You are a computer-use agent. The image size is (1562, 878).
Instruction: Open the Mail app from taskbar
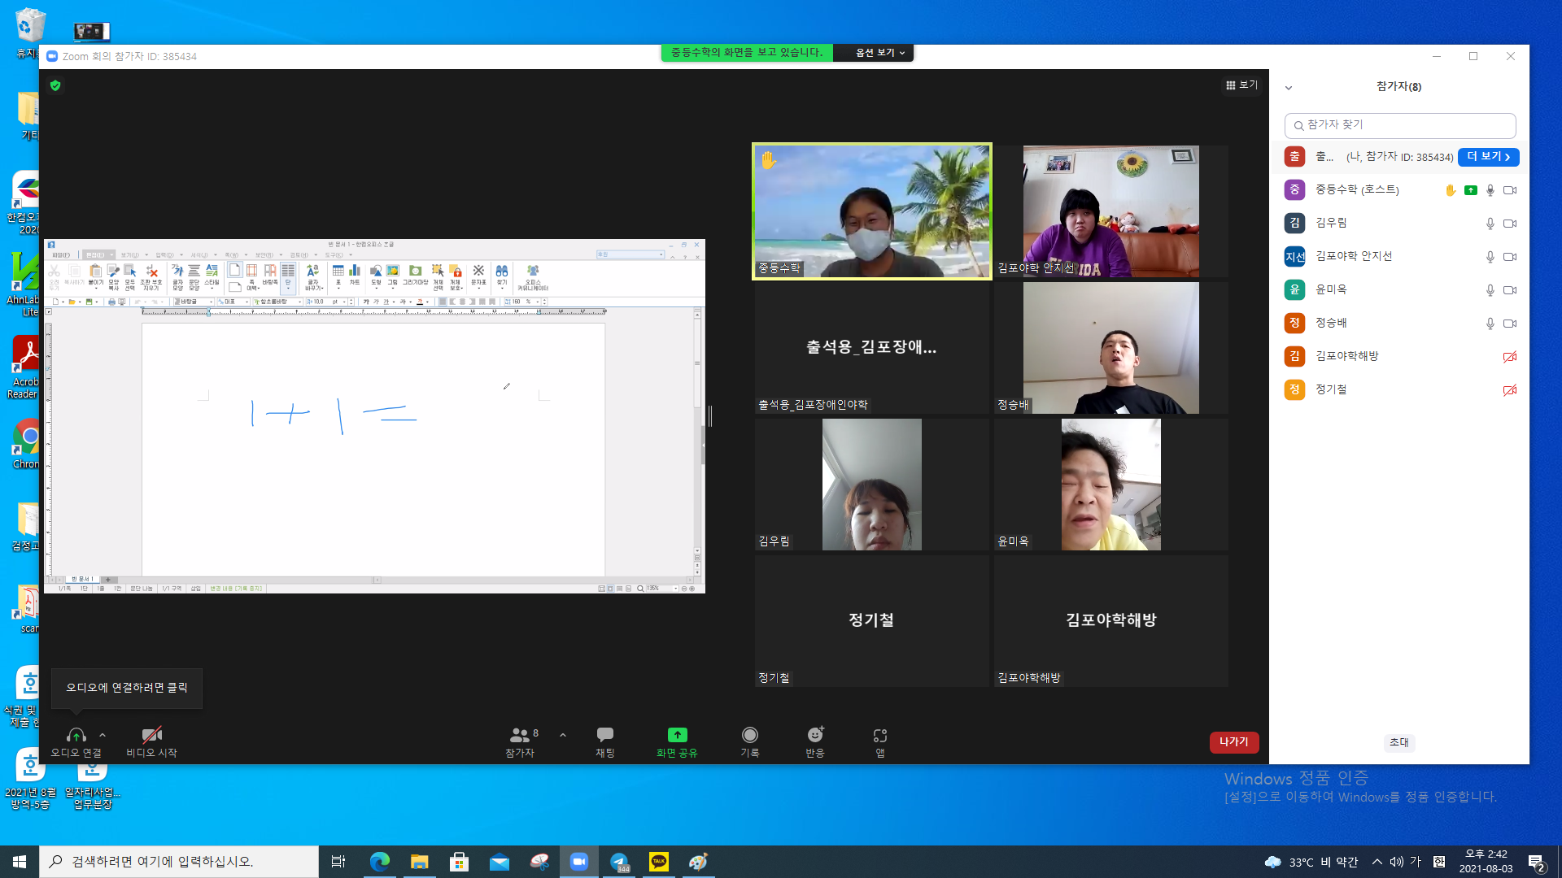coord(499,862)
